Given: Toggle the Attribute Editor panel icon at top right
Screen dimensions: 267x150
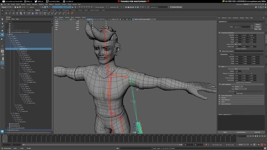Looking at the screenshot, I should click(261, 7).
